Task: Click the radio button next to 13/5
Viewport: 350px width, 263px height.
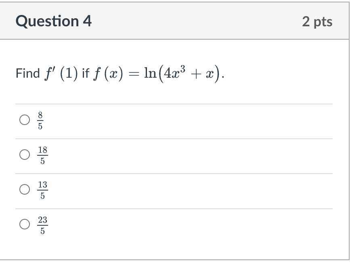Action: coord(25,188)
